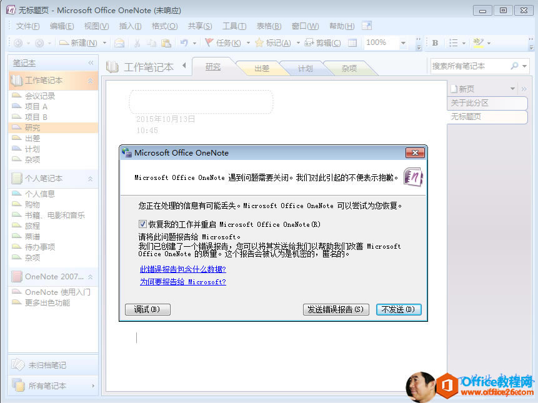
Task: Open the zoom level 100% dropdown
Action: (x=403, y=43)
